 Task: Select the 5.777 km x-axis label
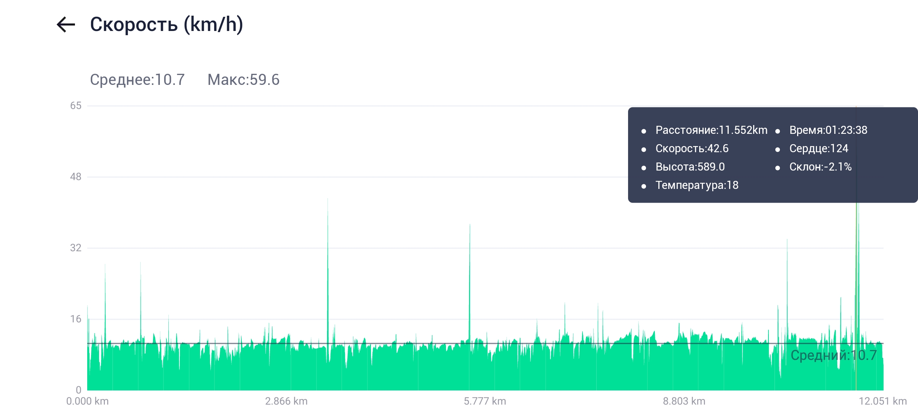[485, 401]
